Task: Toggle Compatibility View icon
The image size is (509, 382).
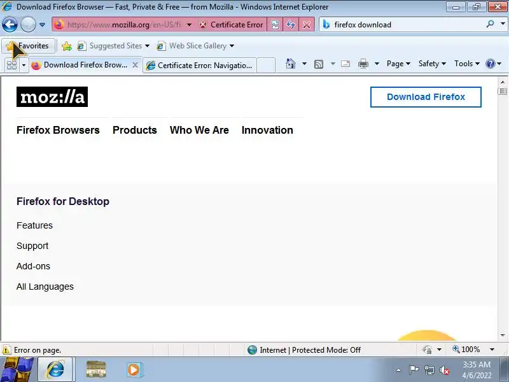Action: pos(275,25)
